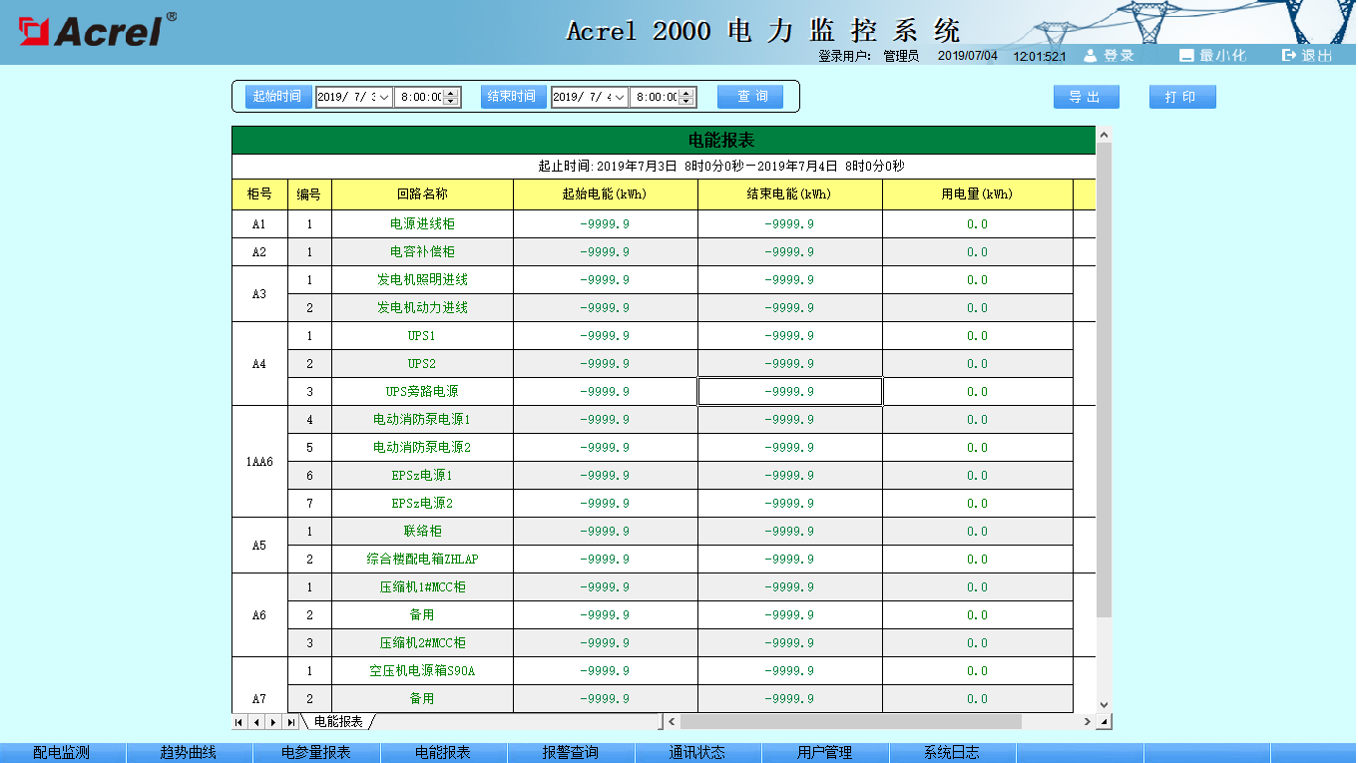Click vertical scrollbar up arrow
The image size is (1358, 763).
[1104, 135]
